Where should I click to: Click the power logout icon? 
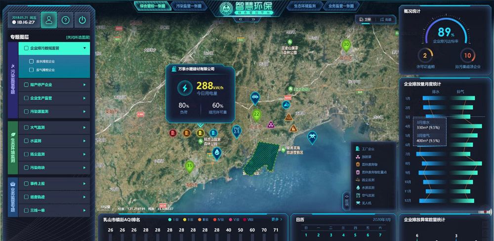pos(82,20)
